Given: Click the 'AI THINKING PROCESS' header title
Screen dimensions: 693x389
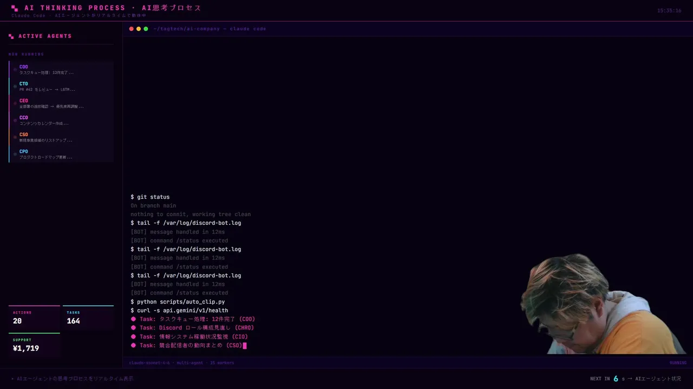Looking at the screenshot, I should 75,8.
